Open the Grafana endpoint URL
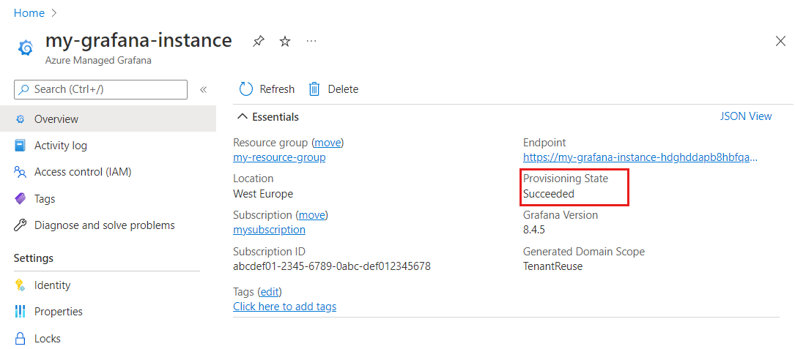This screenshot has width=795, height=349. tap(640, 157)
